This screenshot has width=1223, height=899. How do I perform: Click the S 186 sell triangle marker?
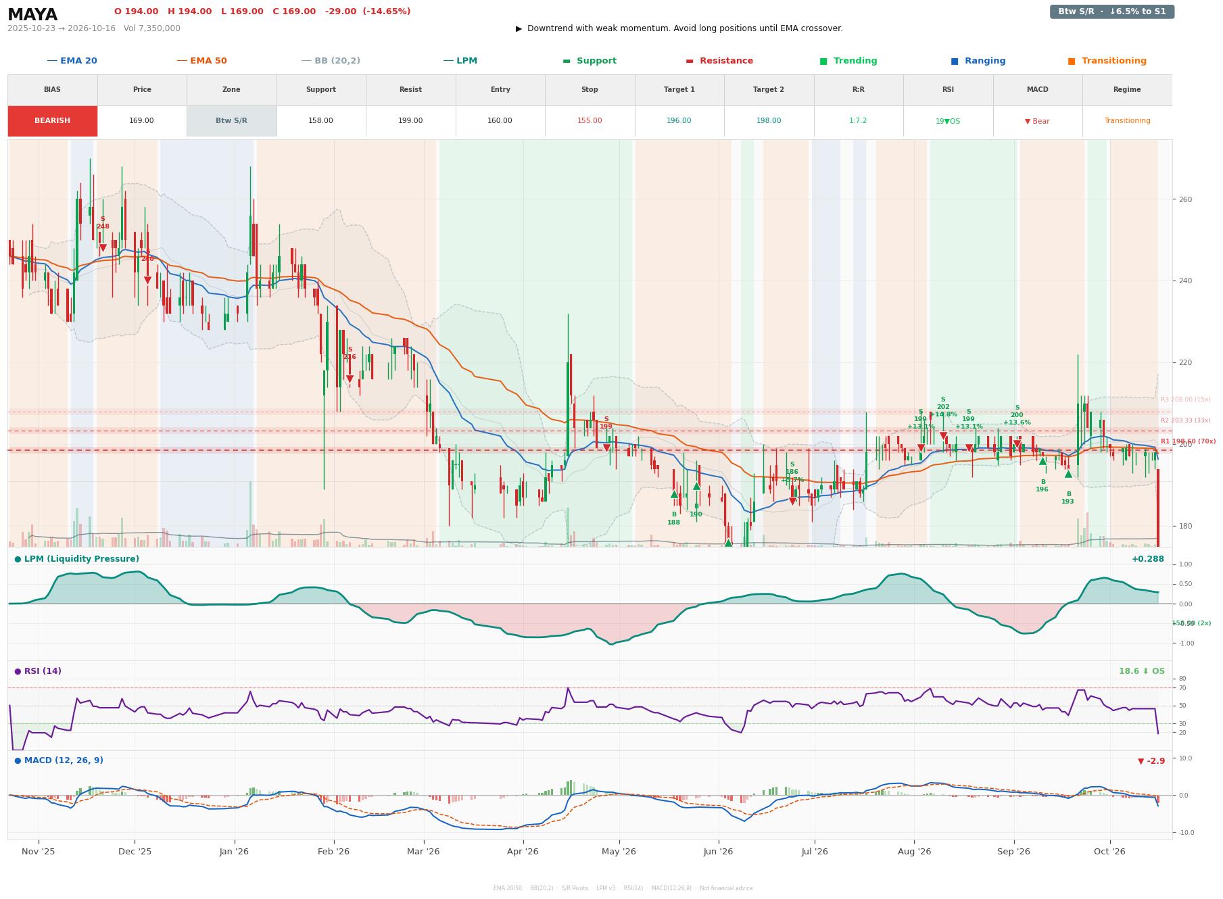tap(792, 502)
